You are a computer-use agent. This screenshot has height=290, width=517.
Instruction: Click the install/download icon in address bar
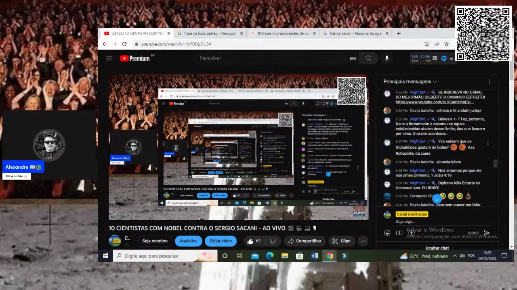coord(427,44)
